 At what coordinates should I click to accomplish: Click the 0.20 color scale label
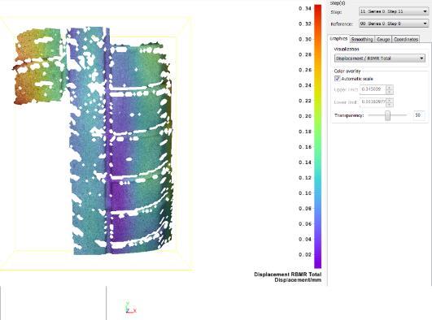point(305,116)
